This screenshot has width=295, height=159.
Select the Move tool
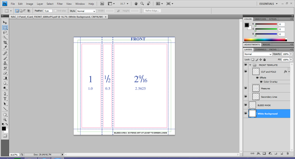click(5, 22)
